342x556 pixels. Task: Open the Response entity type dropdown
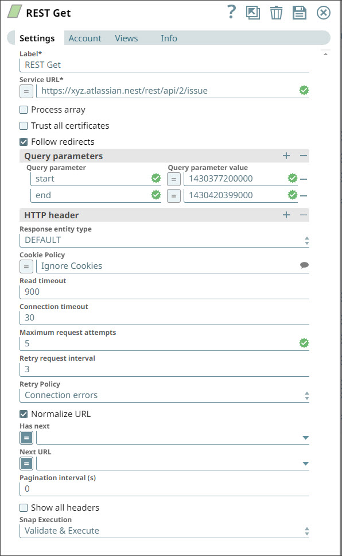[x=306, y=240]
